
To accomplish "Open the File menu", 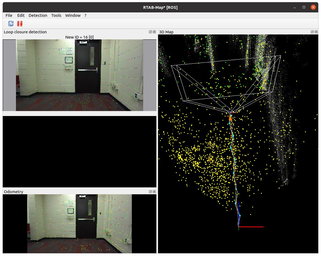I will click(x=9, y=15).
